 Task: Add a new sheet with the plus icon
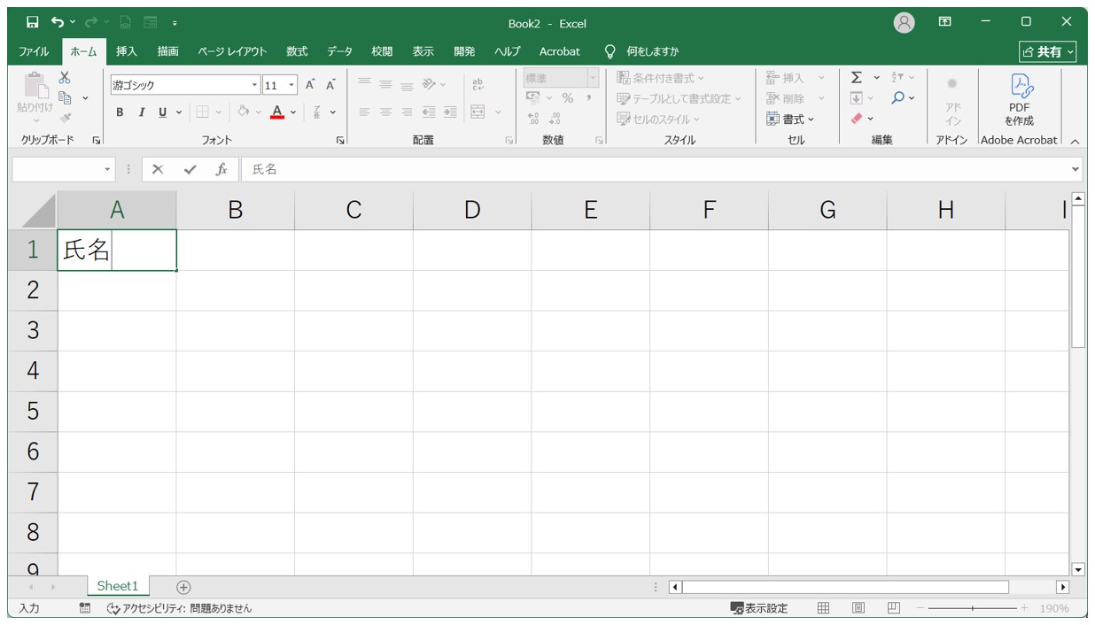(x=183, y=587)
